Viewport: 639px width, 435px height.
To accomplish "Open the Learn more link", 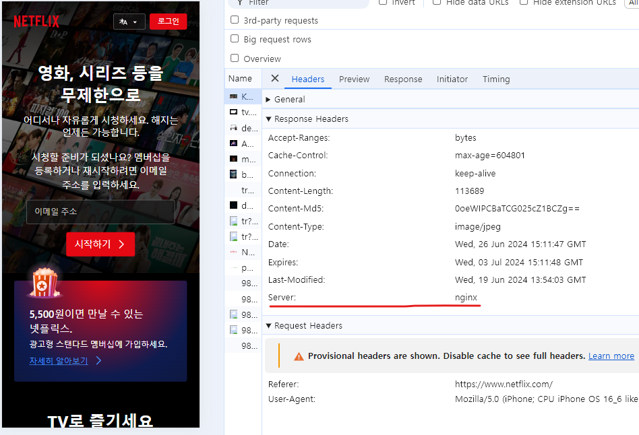I will pyautogui.click(x=611, y=356).
